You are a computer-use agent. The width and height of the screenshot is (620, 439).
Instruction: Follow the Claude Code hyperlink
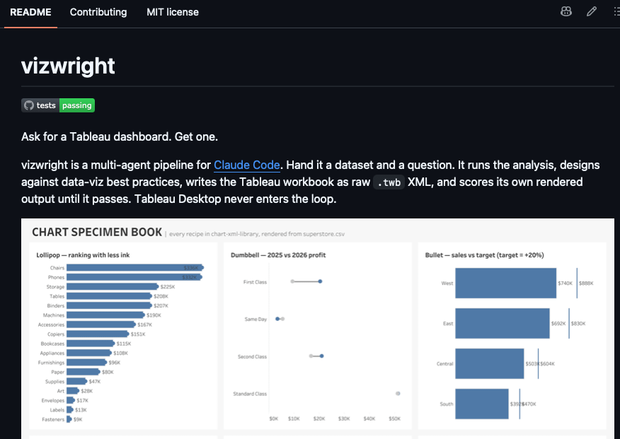(x=247, y=165)
